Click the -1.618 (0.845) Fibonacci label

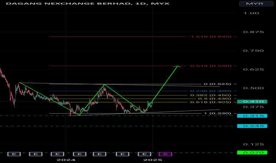210,36
